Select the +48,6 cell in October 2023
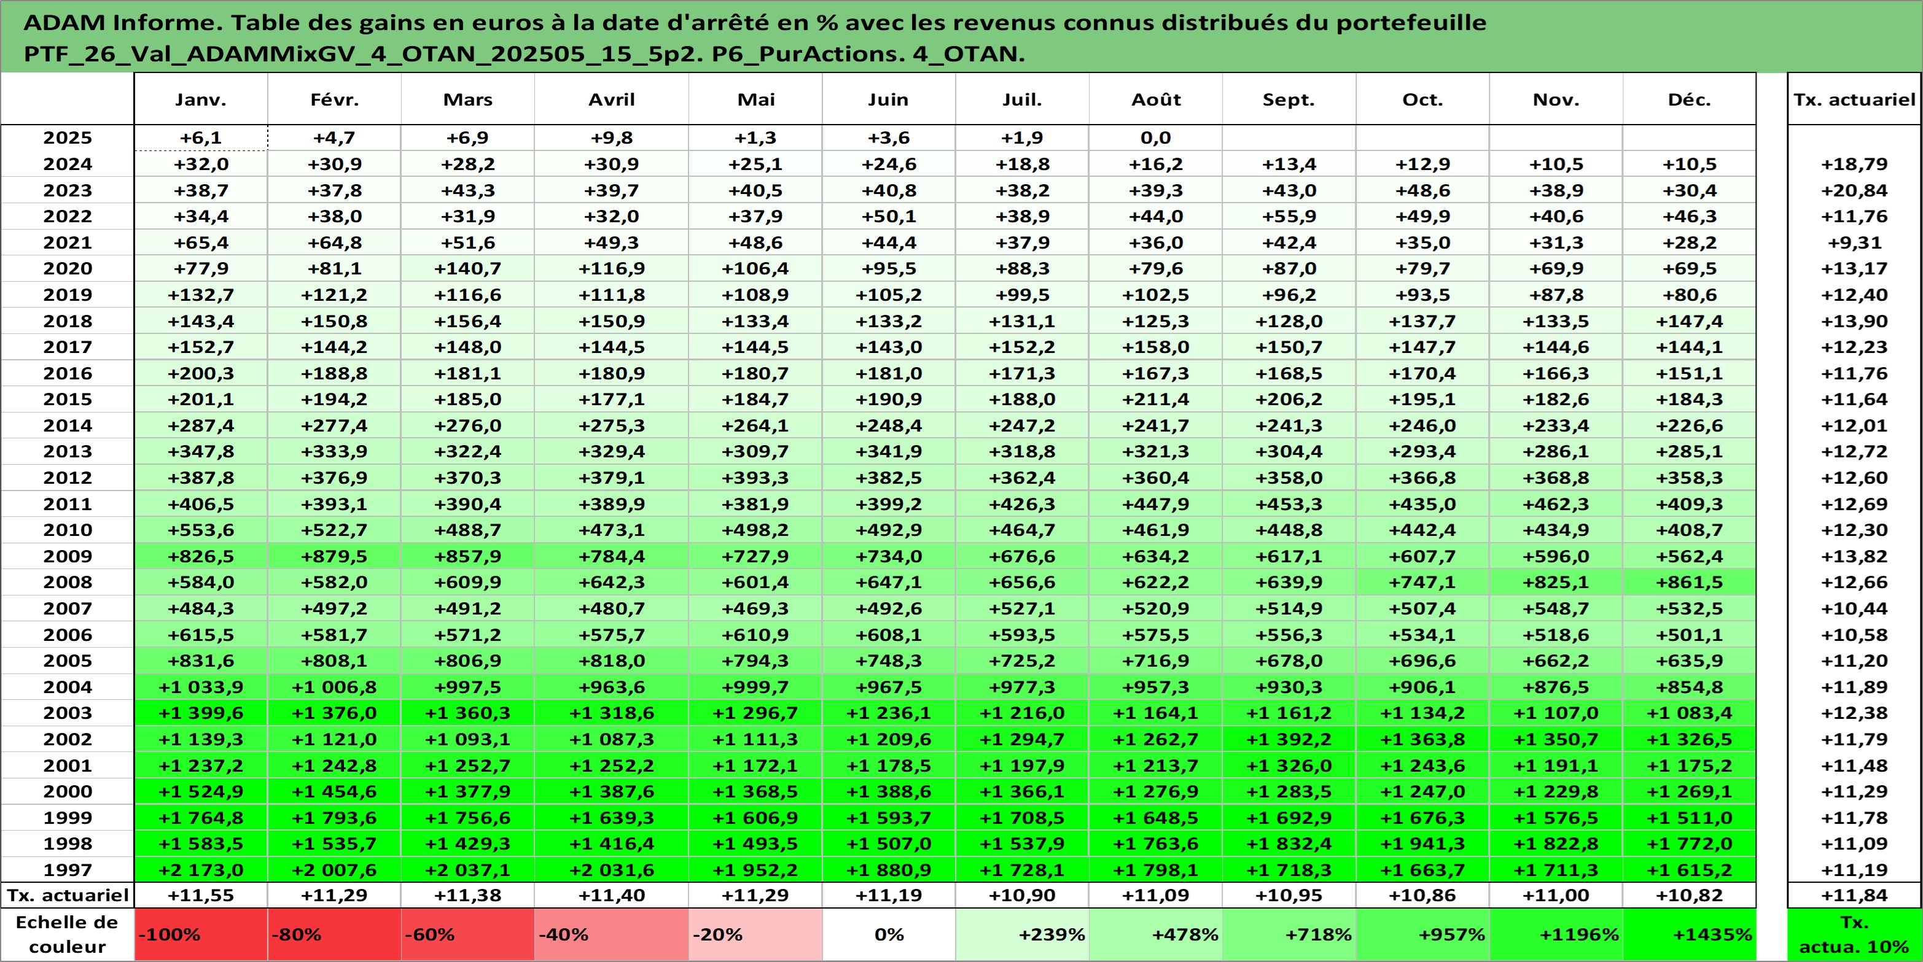 1423,190
